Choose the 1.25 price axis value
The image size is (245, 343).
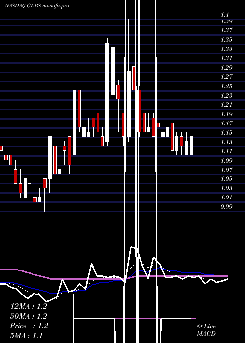(226, 86)
